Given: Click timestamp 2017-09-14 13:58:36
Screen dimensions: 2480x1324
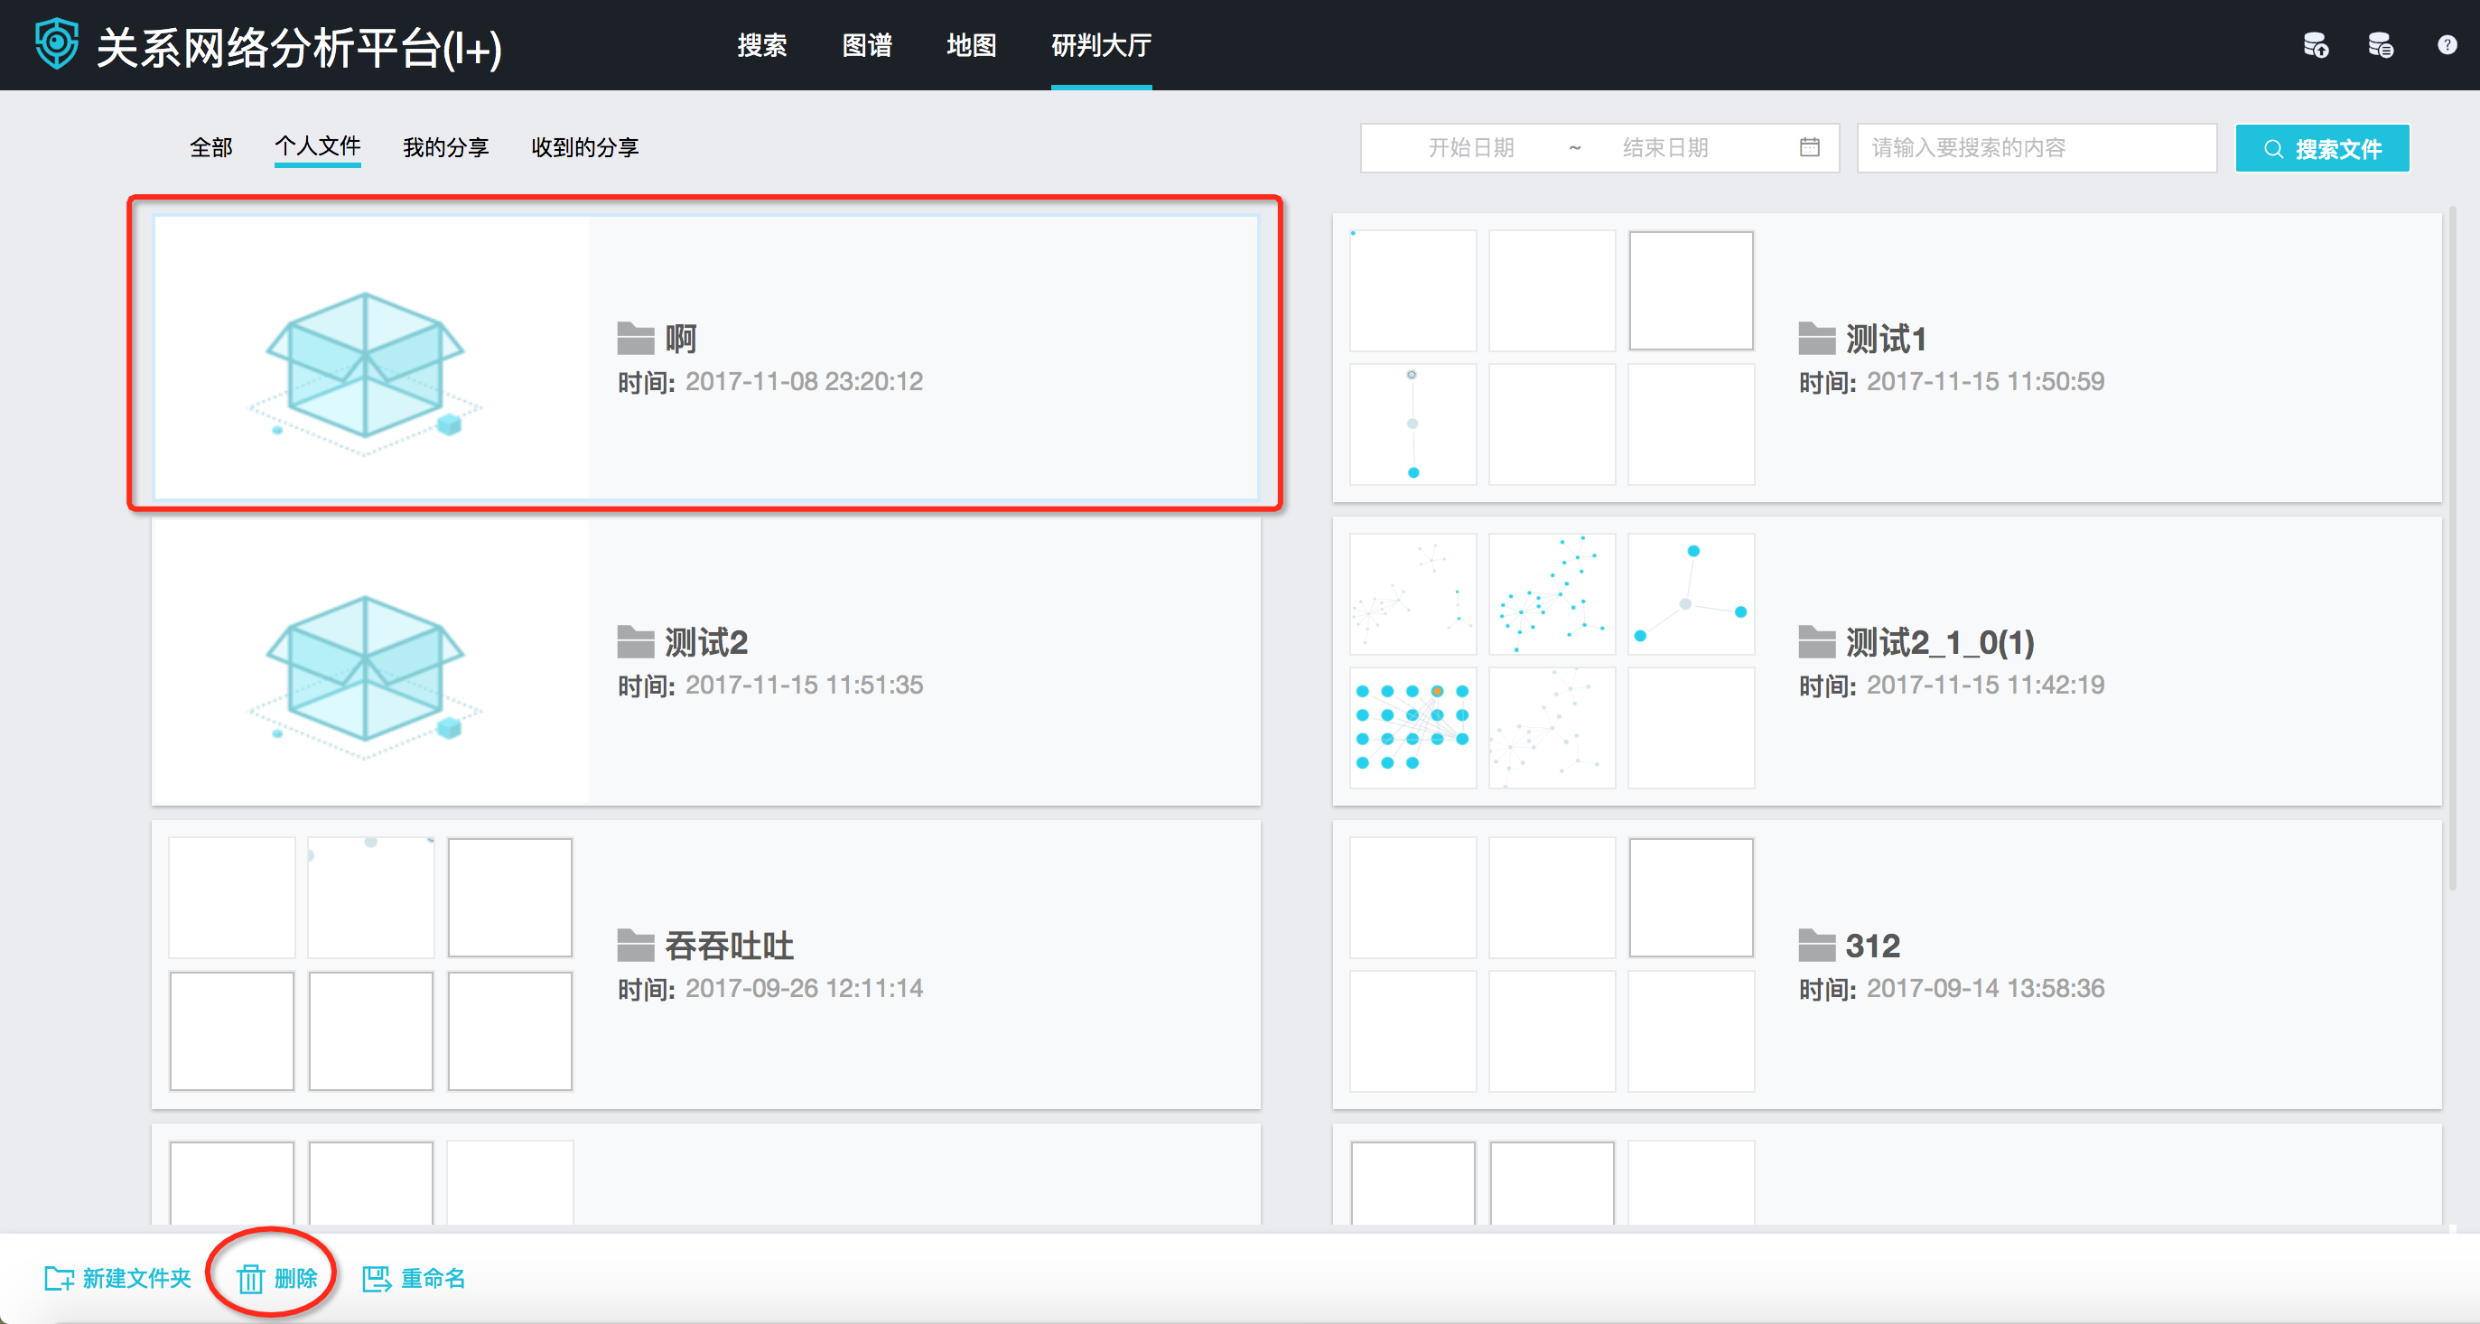Looking at the screenshot, I should pos(1985,988).
